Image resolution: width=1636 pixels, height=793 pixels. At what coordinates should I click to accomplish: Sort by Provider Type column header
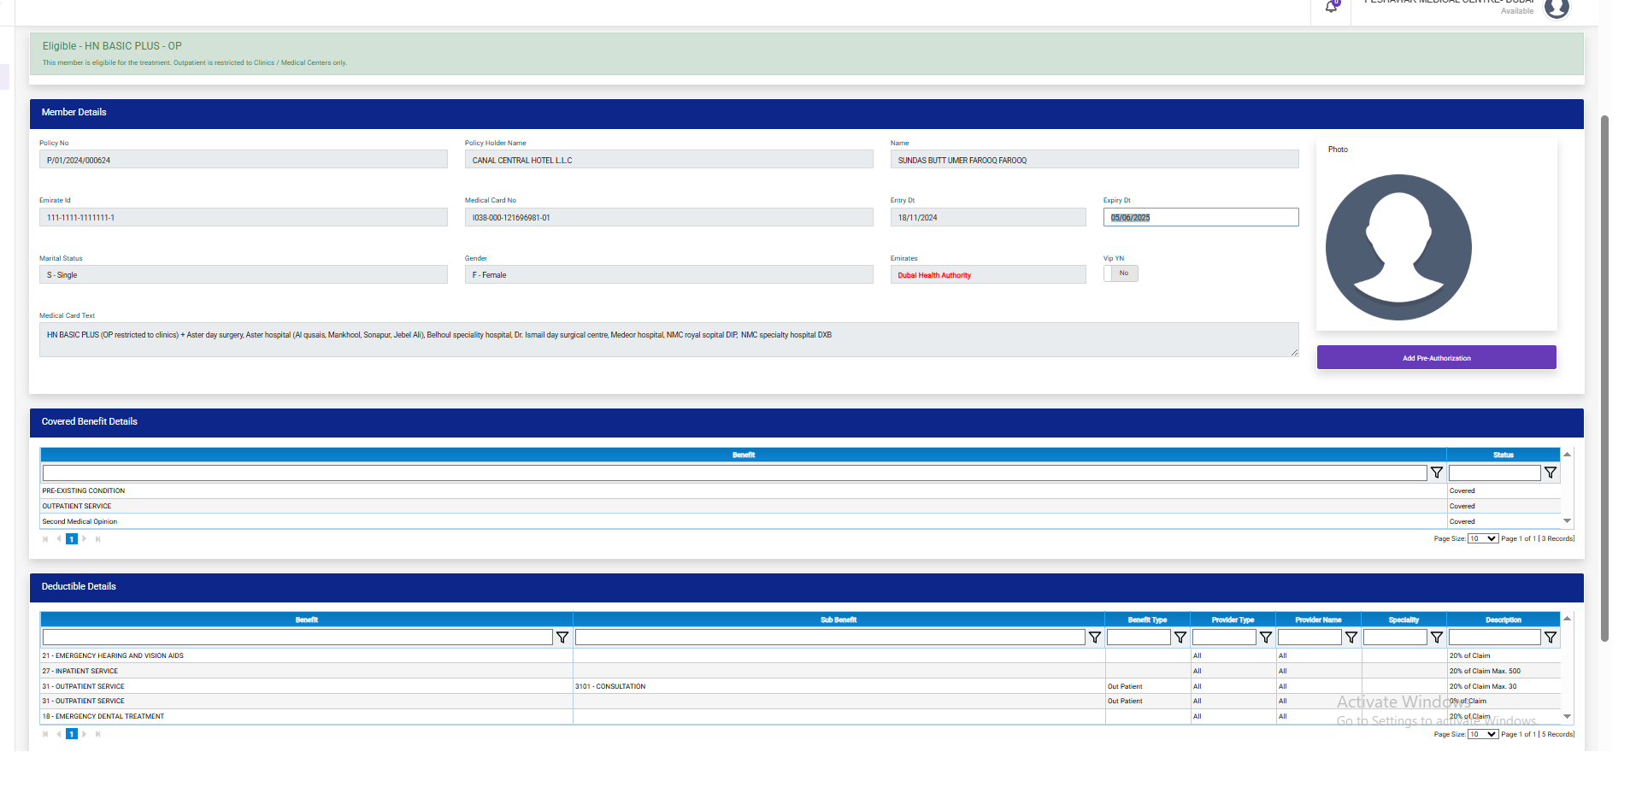click(x=1233, y=620)
